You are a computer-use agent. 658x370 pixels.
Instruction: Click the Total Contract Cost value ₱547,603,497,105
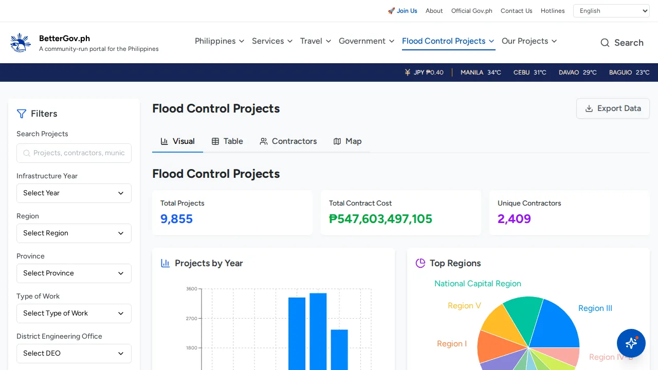pyautogui.click(x=380, y=219)
